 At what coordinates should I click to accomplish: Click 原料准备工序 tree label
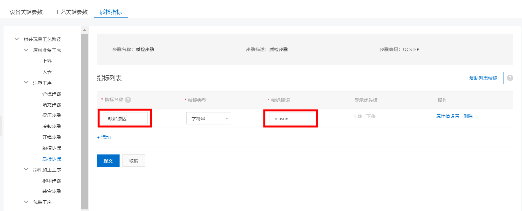(x=47, y=50)
